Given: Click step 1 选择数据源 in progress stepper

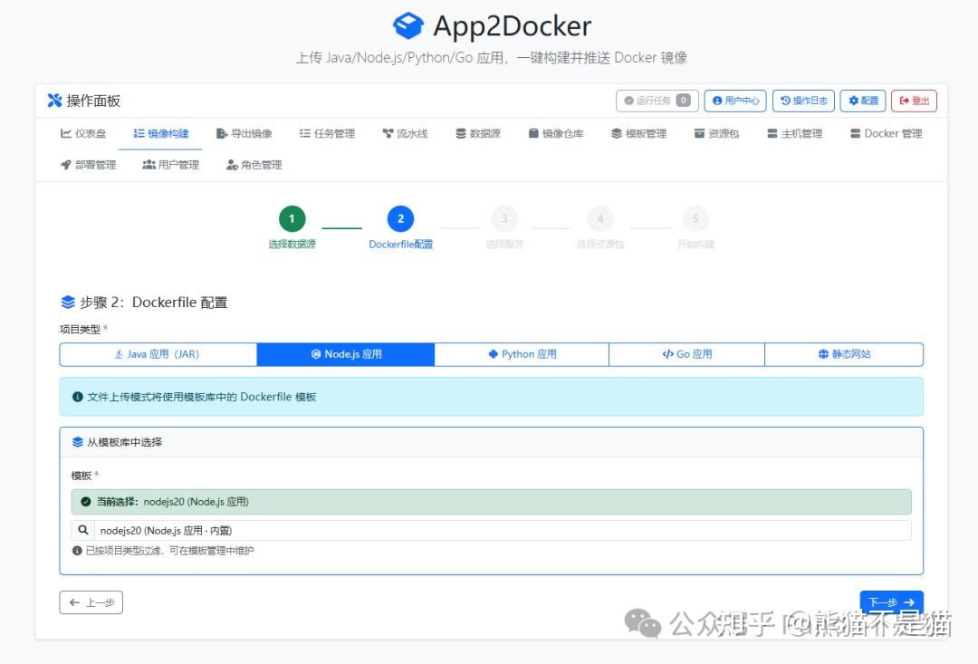Looking at the screenshot, I should [292, 218].
